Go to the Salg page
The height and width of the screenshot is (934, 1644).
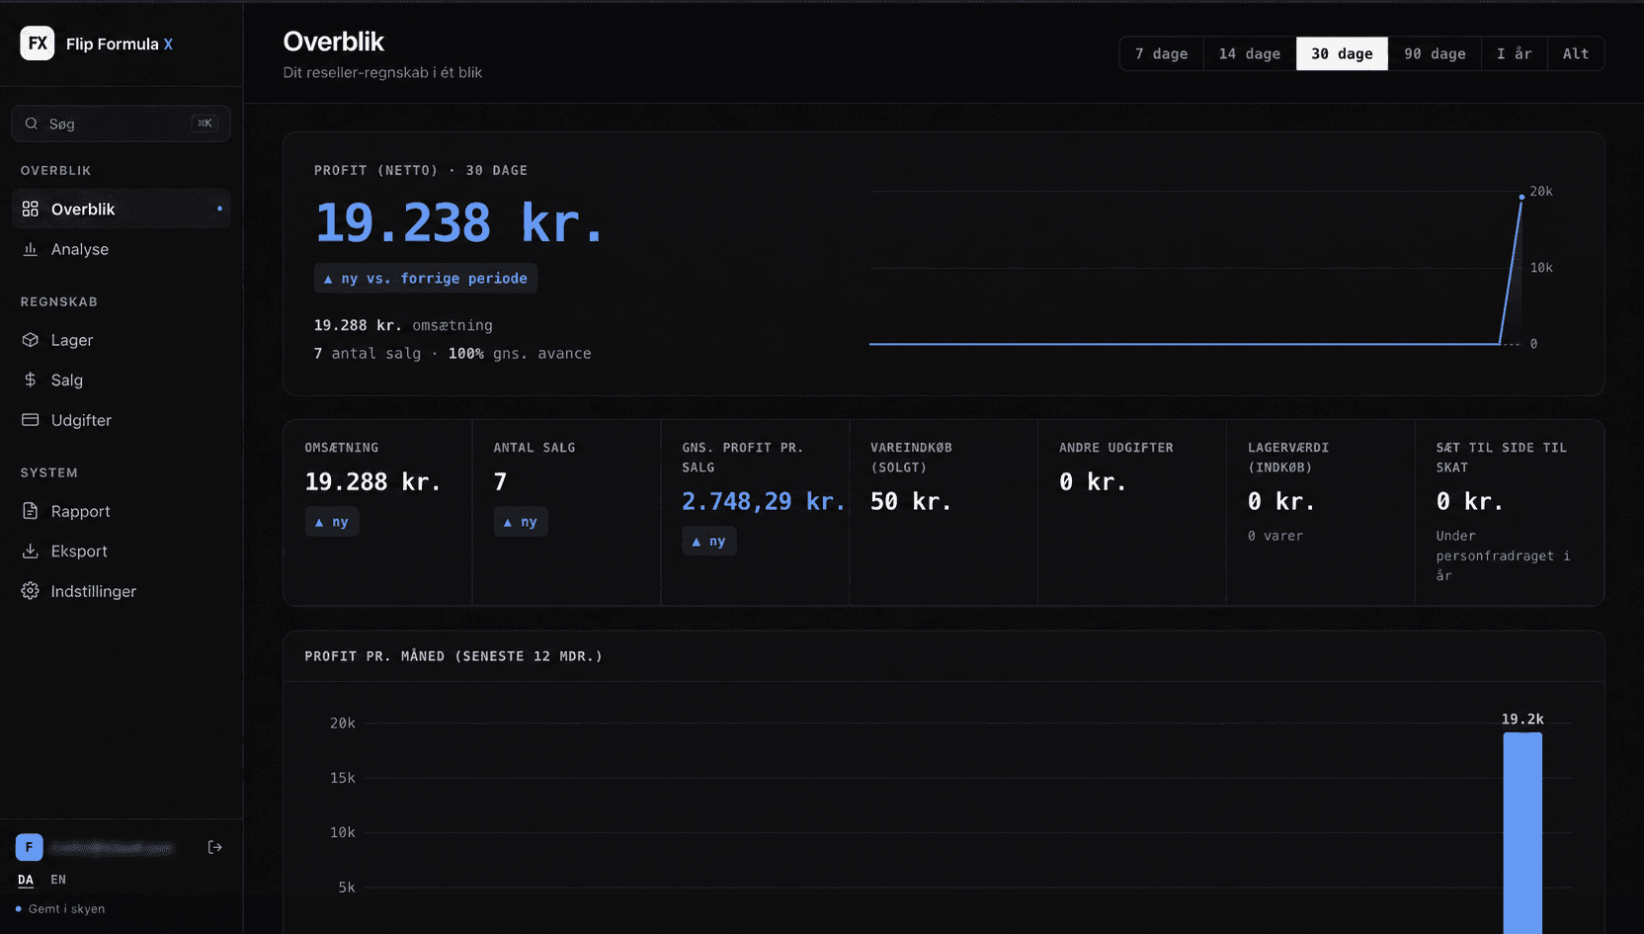[121, 380]
